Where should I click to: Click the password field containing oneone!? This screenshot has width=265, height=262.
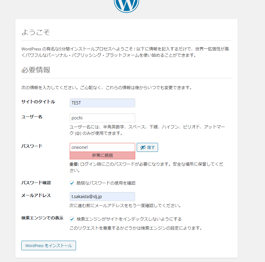click(102, 147)
